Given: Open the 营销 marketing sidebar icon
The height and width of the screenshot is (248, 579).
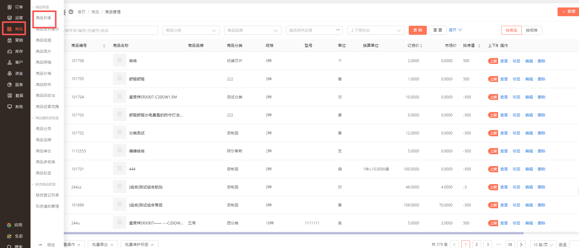Looking at the screenshot, I should (x=10, y=40).
